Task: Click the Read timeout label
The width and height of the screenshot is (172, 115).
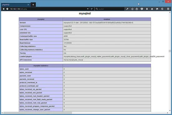Action: (25, 43)
